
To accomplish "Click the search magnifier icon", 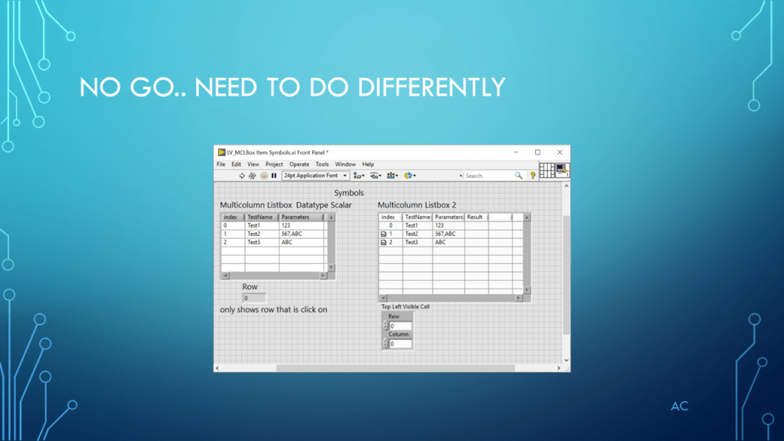I will (x=518, y=175).
